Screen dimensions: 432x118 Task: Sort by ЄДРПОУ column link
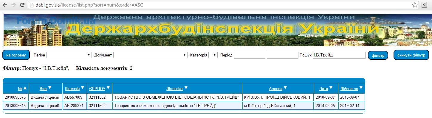97,89
